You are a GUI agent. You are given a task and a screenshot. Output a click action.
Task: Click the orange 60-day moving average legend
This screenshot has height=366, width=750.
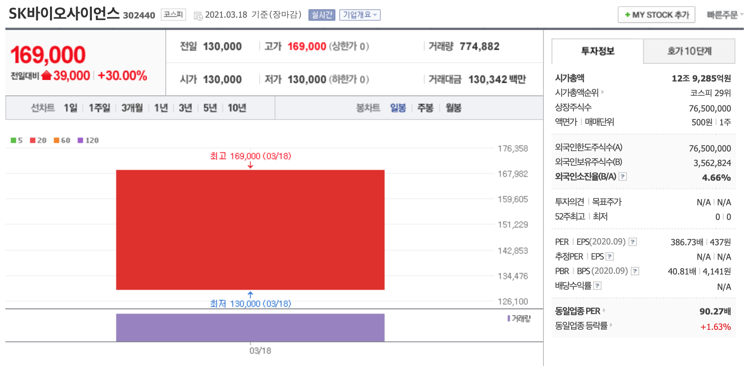pyautogui.click(x=62, y=140)
